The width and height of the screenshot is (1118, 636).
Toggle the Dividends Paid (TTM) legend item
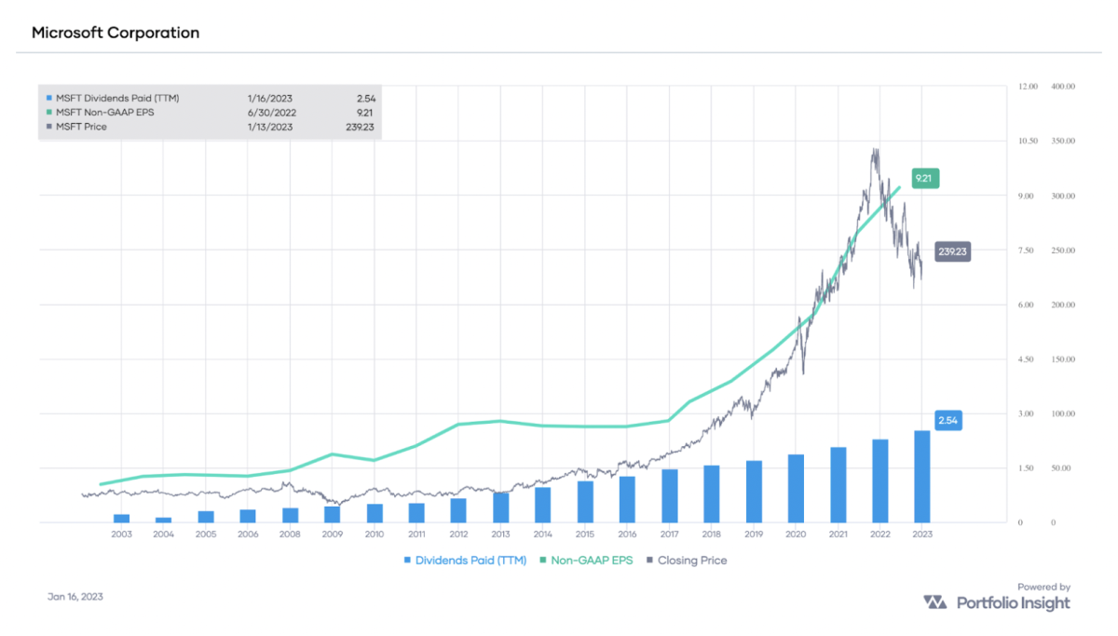[x=465, y=561]
